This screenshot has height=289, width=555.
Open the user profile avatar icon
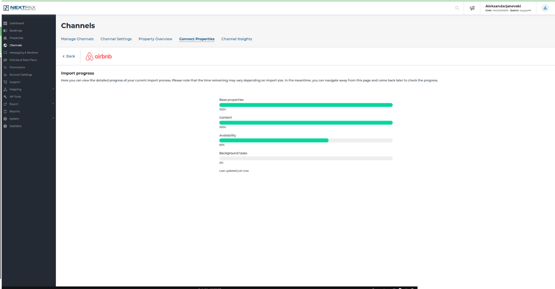[545, 8]
